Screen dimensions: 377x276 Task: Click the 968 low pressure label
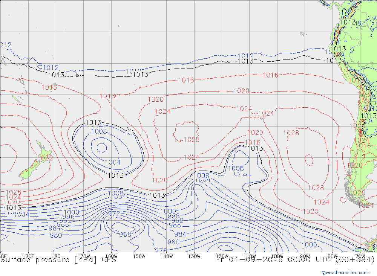click(125, 235)
